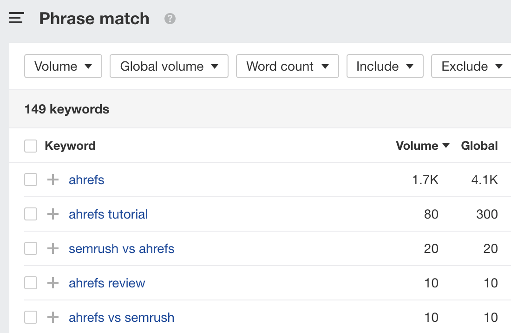The width and height of the screenshot is (511, 333).
Task: Click plus icon beside ahrefs vs semrush
Action: [53, 317]
